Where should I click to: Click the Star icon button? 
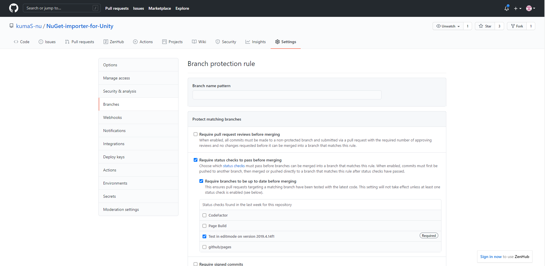click(x=485, y=26)
